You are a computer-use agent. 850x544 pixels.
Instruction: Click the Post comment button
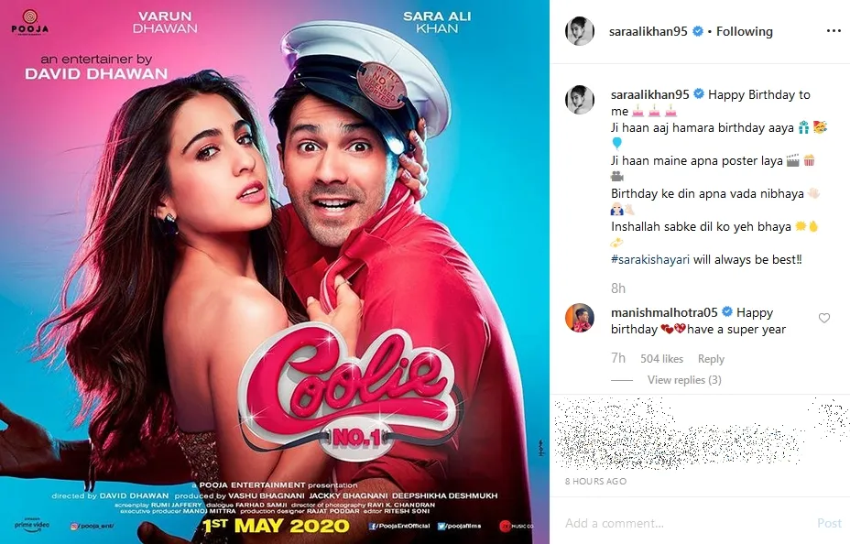830,523
